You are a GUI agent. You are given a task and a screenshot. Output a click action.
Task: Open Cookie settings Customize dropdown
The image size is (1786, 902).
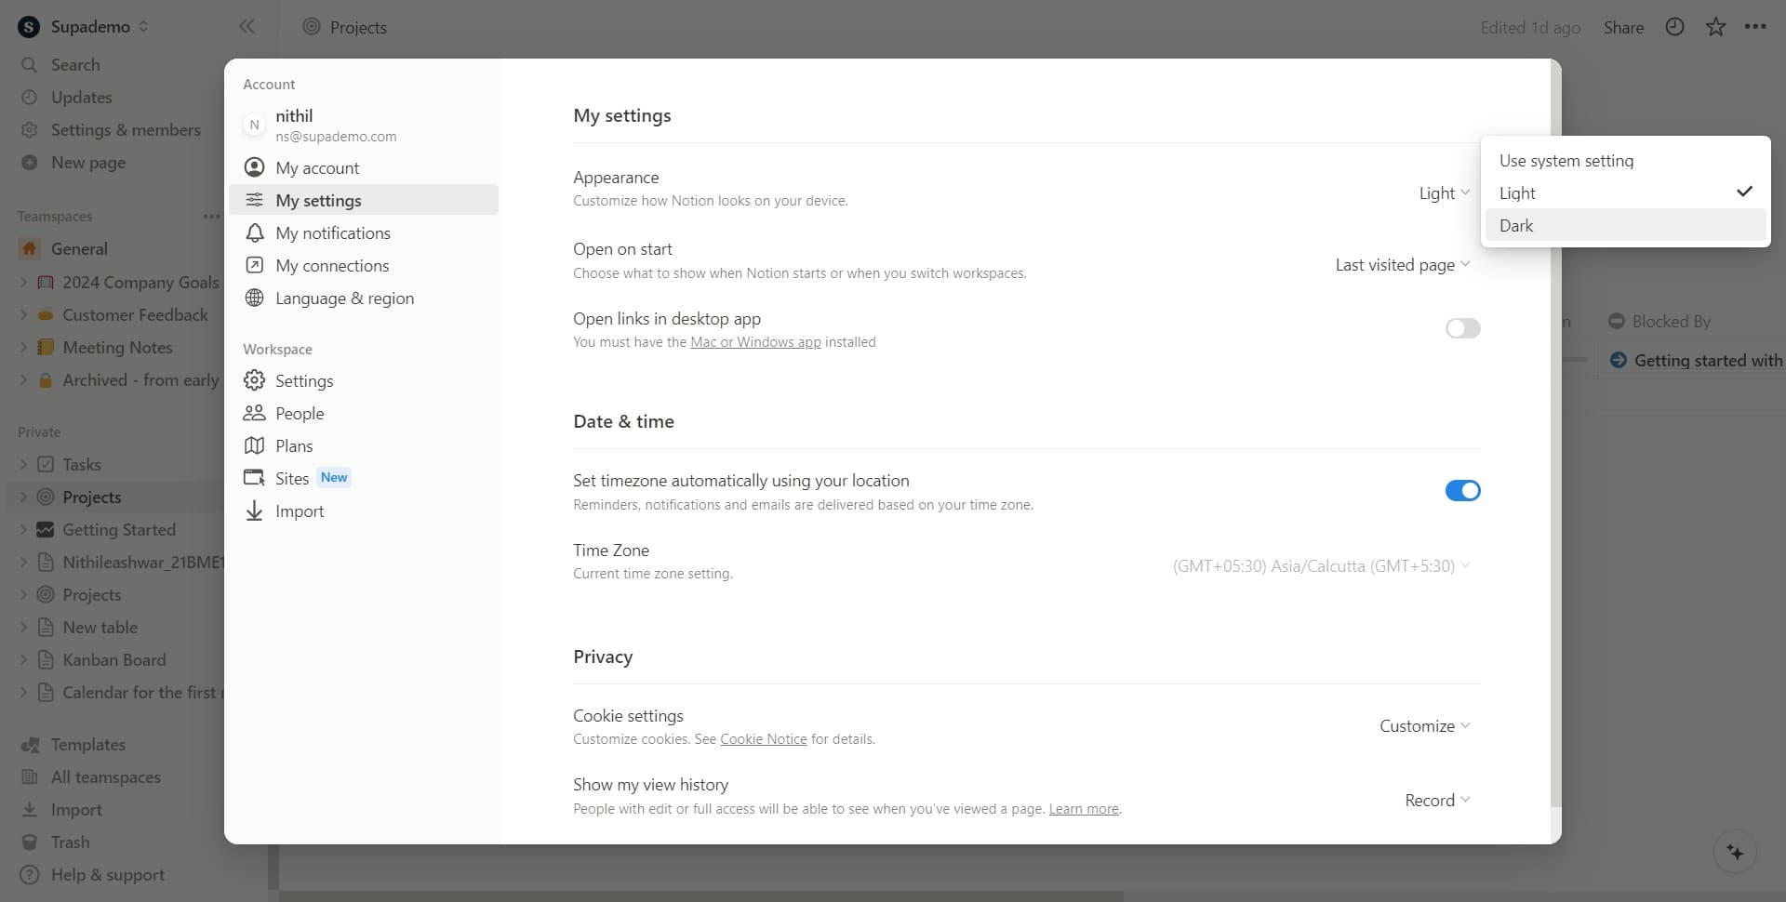click(1424, 725)
